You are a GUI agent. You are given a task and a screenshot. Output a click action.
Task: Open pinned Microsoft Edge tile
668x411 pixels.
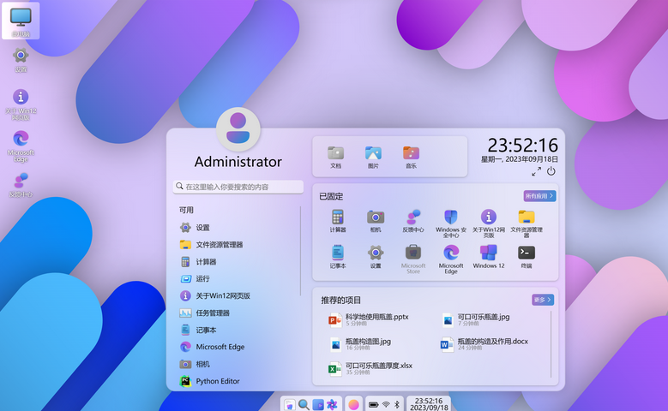point(451,259)
